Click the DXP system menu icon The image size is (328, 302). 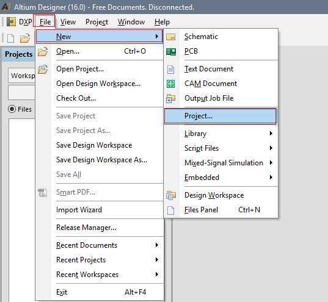tap(11, 22)
